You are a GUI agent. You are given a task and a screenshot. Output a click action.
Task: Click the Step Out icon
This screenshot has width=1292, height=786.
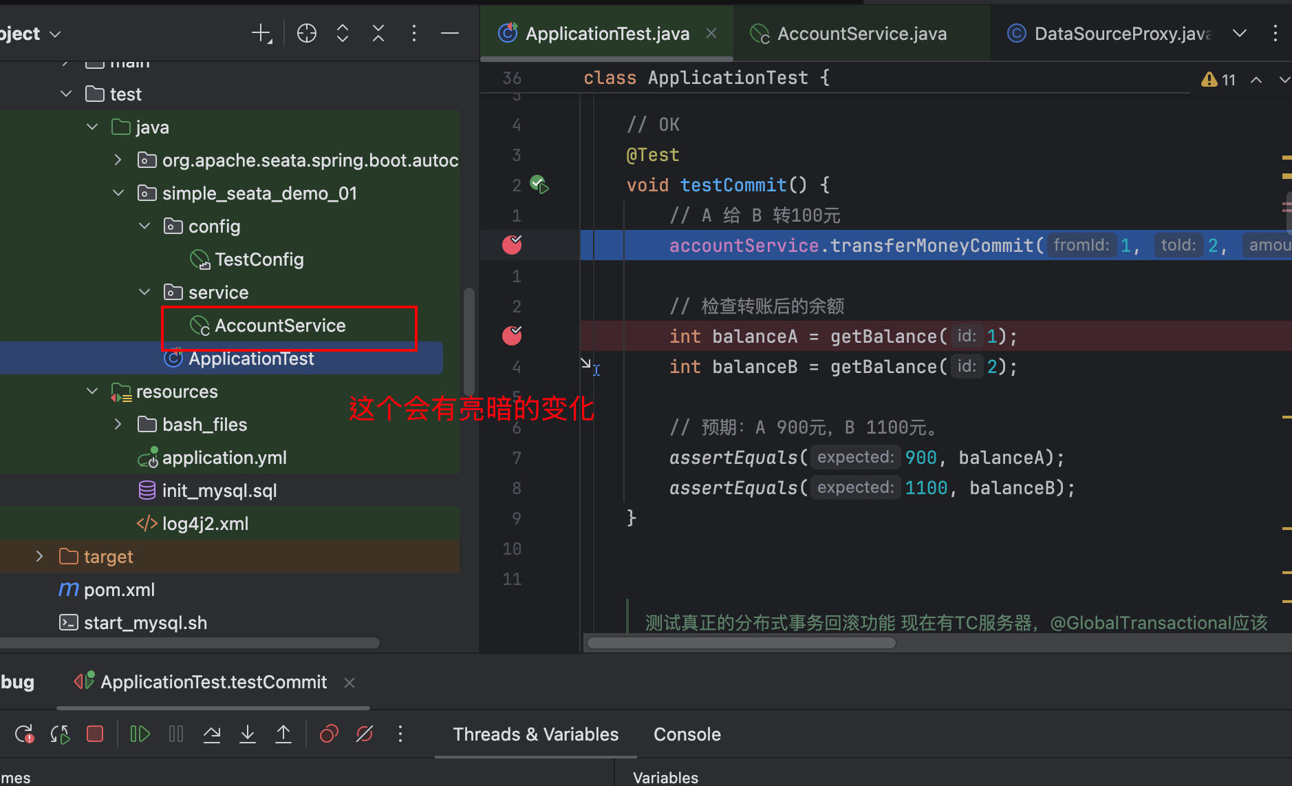[283, 734]
